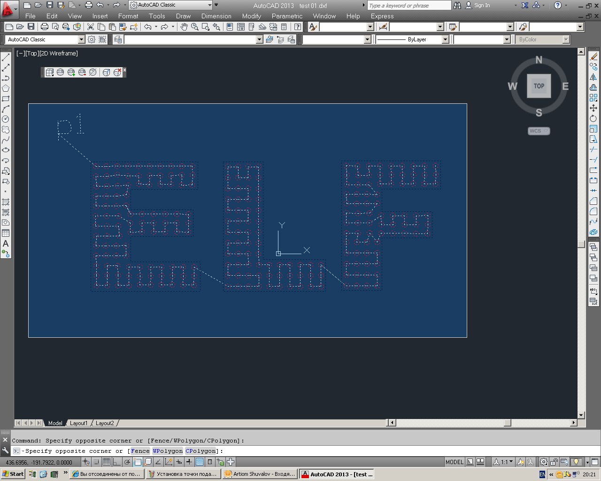Image resolution: width=601 pixels, height=481 pixels.
Task: Click the Start button on the taskbar
Action: 13,474
